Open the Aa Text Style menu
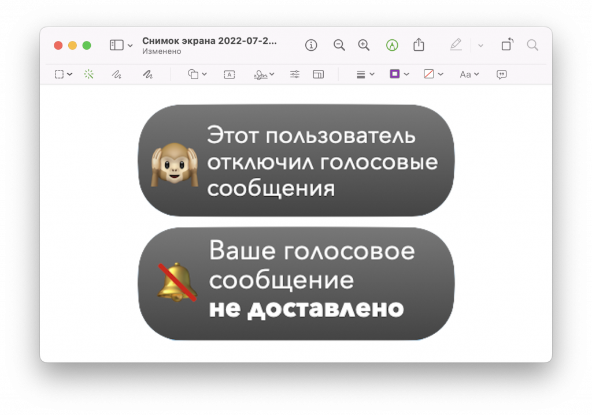 pyautogui.click(x=465, y=74)
